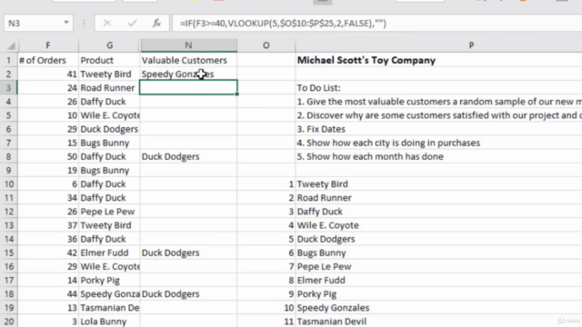Click '2. Discover why are some customers' item
Image resolution: width=582 pixels, height=327 pixels.
point(439,115)
